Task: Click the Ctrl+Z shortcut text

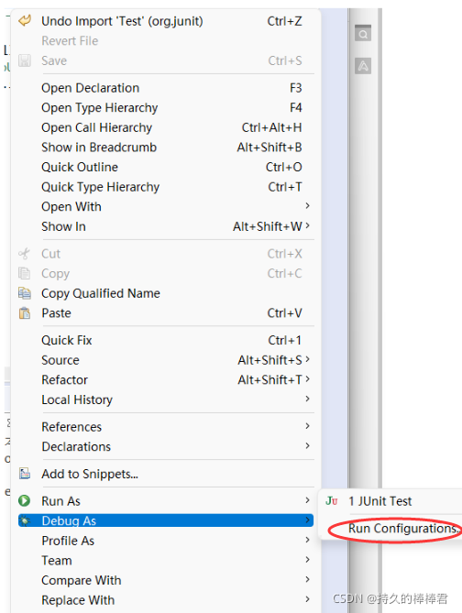Action: coord(285,21)
